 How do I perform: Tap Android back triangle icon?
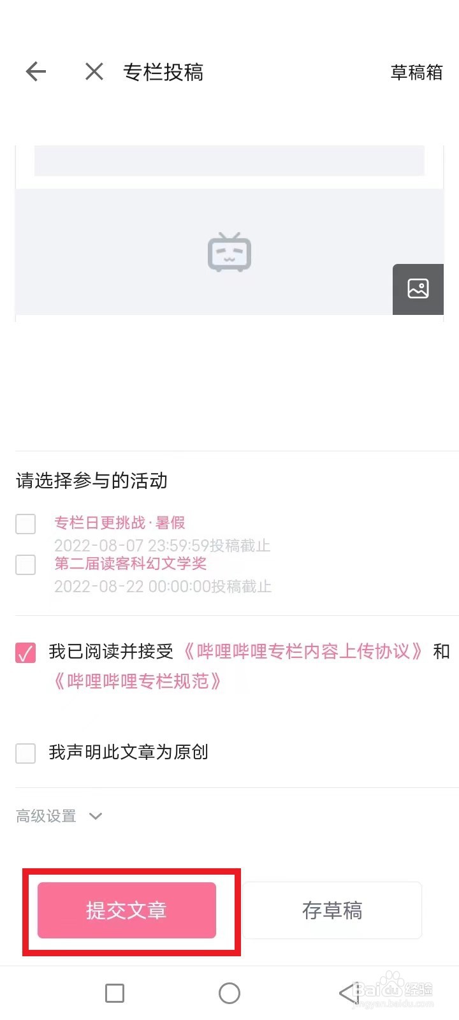click(348, 993)
